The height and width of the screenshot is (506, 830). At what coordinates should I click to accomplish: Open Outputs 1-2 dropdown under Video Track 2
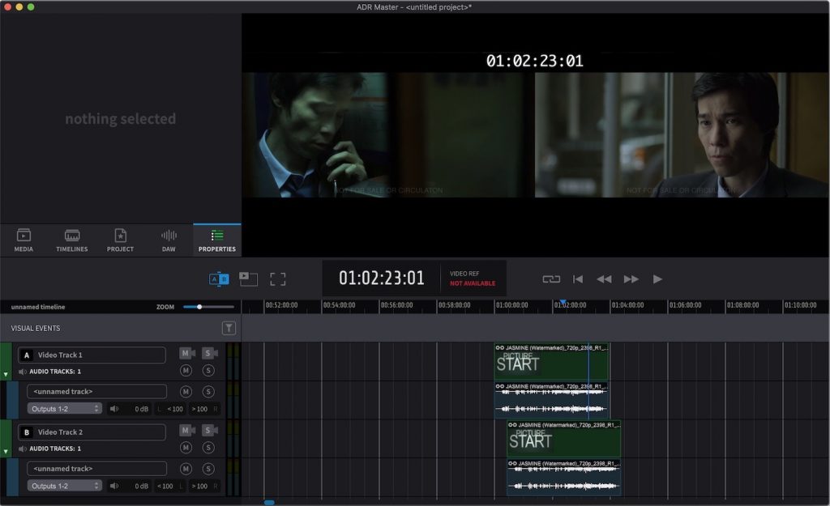click(x=65, y=486)
